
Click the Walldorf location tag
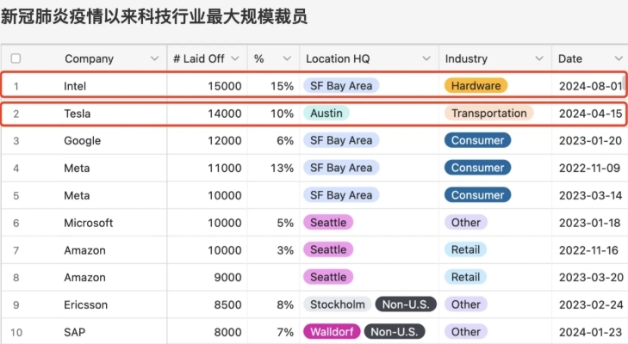pos(332,332)
